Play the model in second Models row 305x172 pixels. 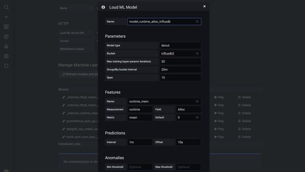point(219,105)
